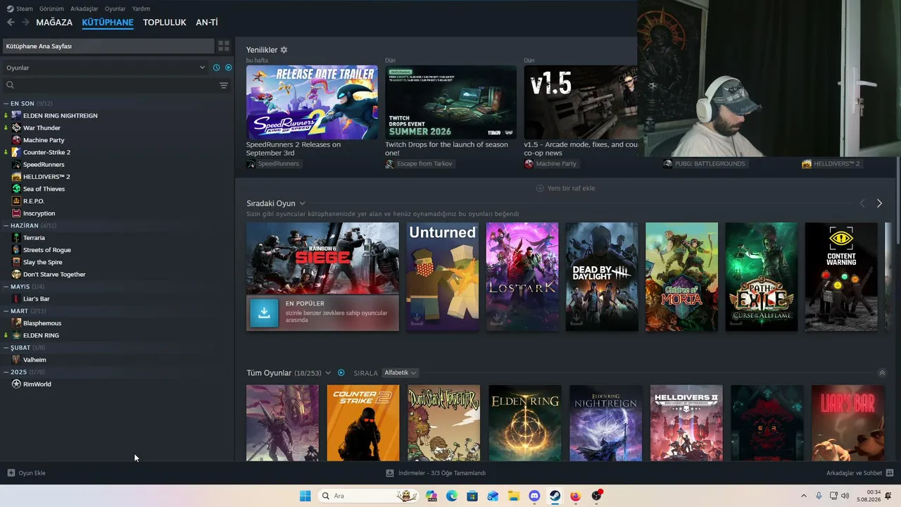Open the Oyunlar menu
The image size is (901, 507).
click(115, 8)
